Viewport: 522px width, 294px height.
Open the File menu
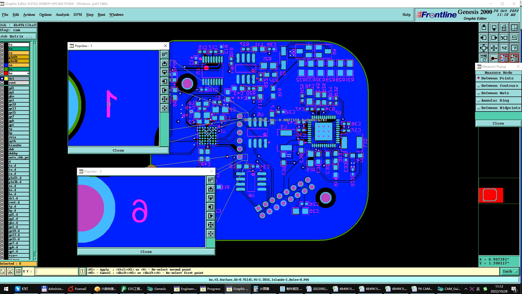[x=5, y=15]
